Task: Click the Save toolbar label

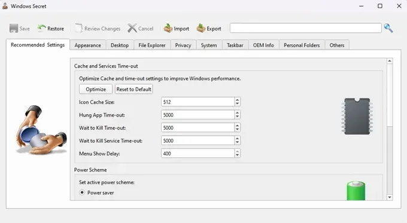Action: (x=25, y=29)
